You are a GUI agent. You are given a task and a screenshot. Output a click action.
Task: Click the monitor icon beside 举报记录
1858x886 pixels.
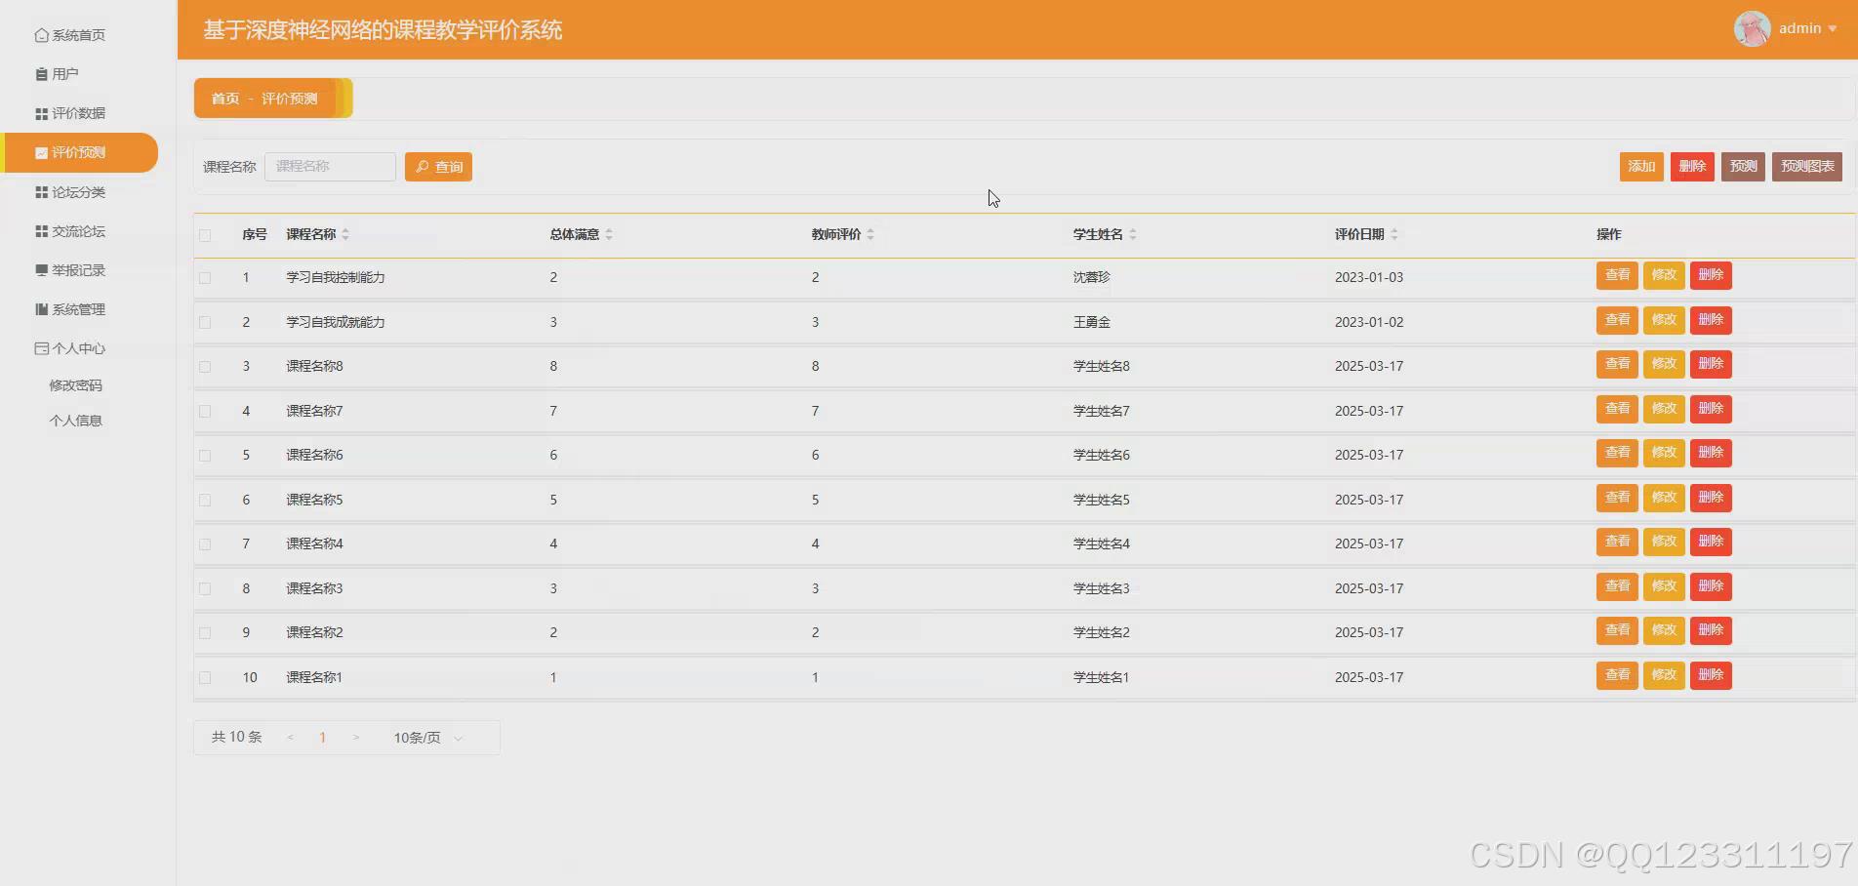41,270
